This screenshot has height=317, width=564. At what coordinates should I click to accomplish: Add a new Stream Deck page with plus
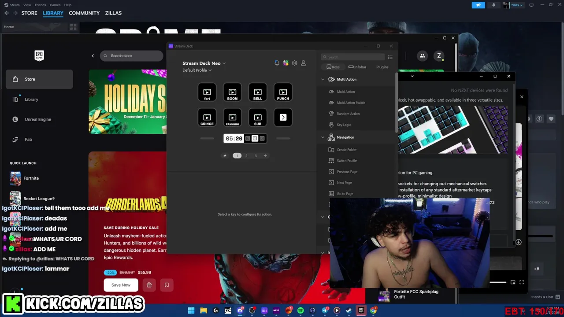click(x=265, y=155)
